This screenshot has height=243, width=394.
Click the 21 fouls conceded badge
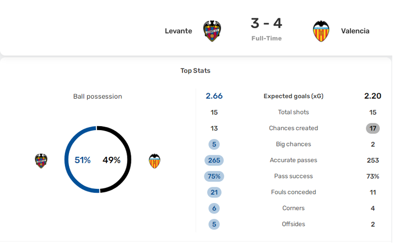coord(214,192)
